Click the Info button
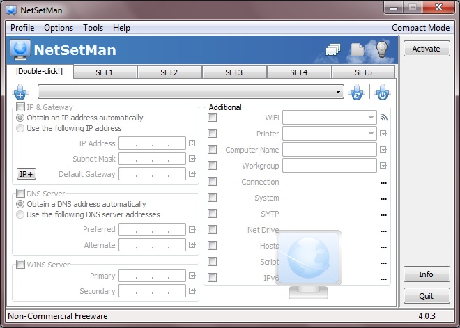Screen dimensions: 460x328 (x=427, y=274)
